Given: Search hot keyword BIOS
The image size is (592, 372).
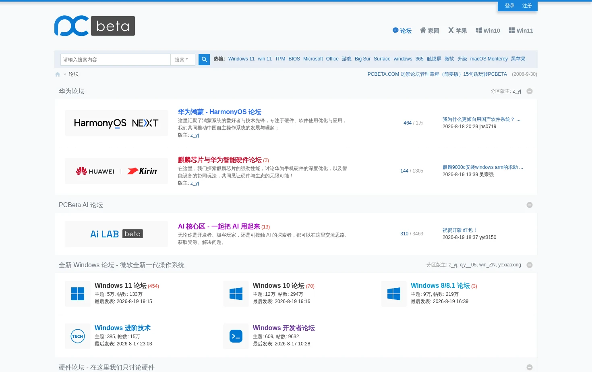Looking at the screenshot, I should coord(294,59).
